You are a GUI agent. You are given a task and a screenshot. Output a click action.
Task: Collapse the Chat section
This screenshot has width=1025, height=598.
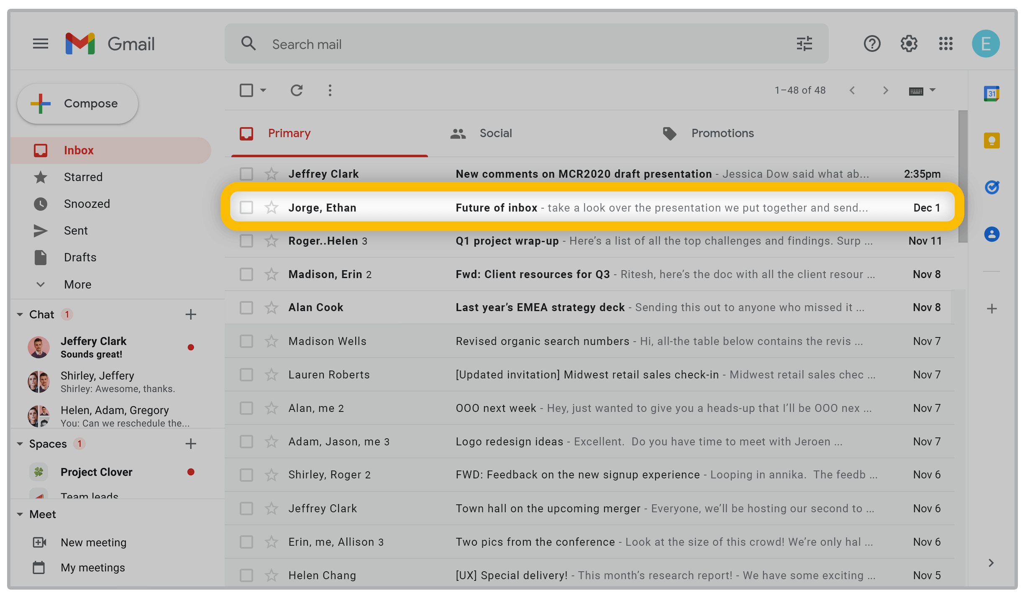coord(20,314)
